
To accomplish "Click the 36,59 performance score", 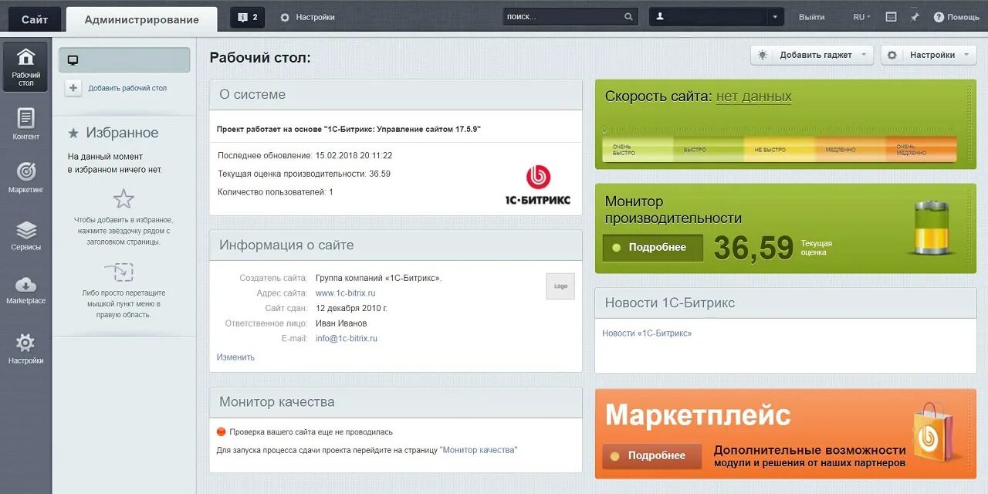I will 753,249.
